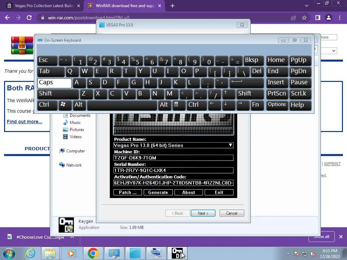Click the Patch button in the keygen
Viewport: 347px width, 260px height.
(128, 192)
